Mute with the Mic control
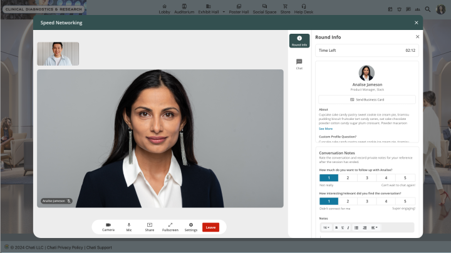This screenshot has width=451, height=253. (x=129, y=227)
